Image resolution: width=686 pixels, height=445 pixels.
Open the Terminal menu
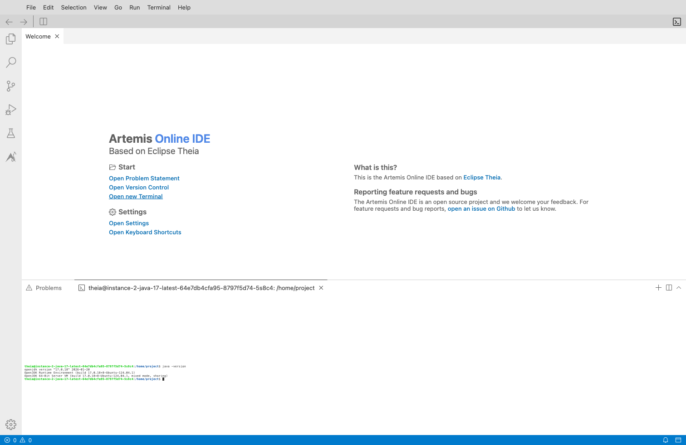(x=159, y=7)
